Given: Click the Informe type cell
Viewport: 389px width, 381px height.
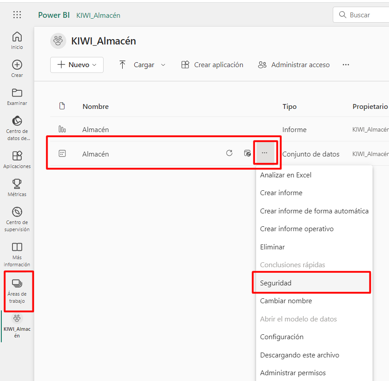Looking at the screenshot, I should pyautogui.click(x=294, y=129).
